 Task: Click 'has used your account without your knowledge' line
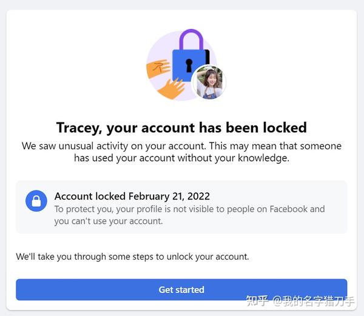(181, 158)
